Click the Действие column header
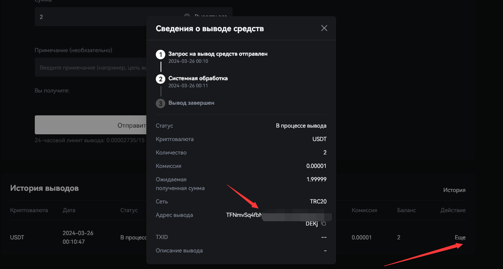Image resolution: width=503 pixels, height=269 pixels. point(453,210)
